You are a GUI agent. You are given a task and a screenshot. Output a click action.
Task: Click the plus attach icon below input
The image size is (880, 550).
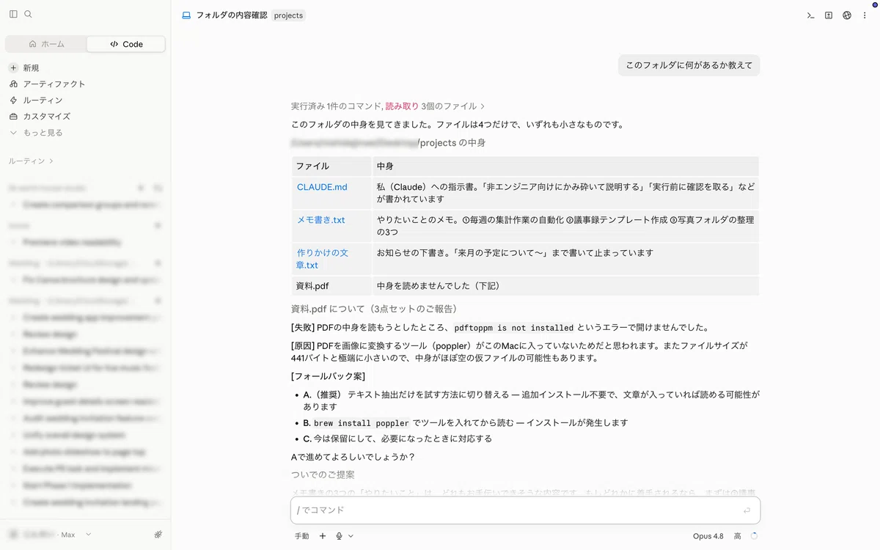pos(322,536)
